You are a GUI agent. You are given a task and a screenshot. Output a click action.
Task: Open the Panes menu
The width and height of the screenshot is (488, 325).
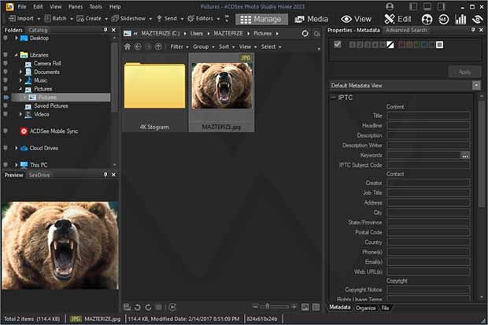click(x=76, y=6)
